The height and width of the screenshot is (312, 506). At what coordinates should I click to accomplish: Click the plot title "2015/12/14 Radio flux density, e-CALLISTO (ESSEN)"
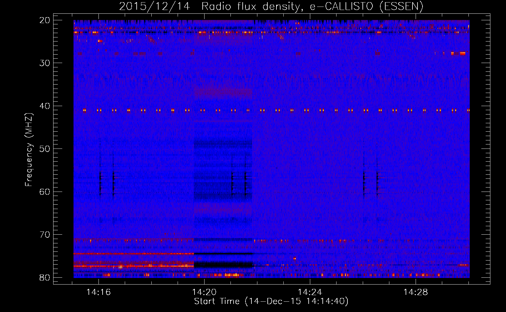[271, 7]
